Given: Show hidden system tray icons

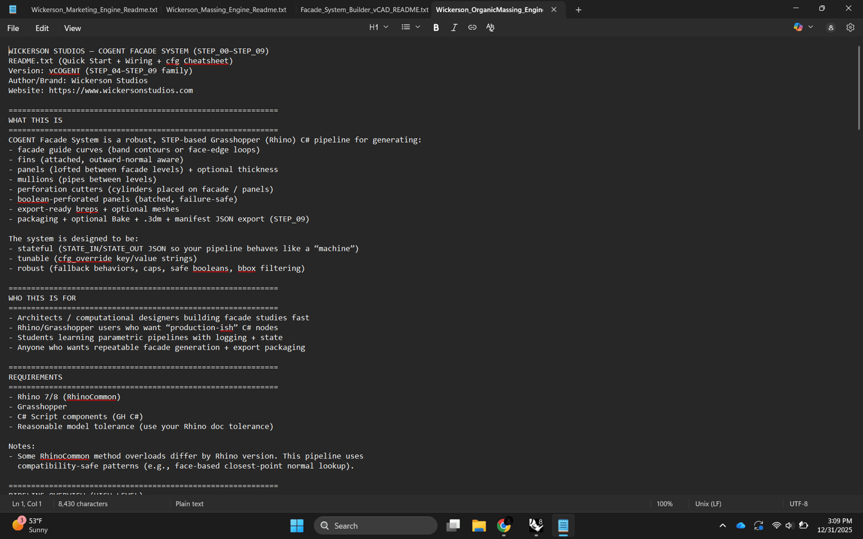Looking at the screenshot, I should pyautogui.click(x=723, y=526).
